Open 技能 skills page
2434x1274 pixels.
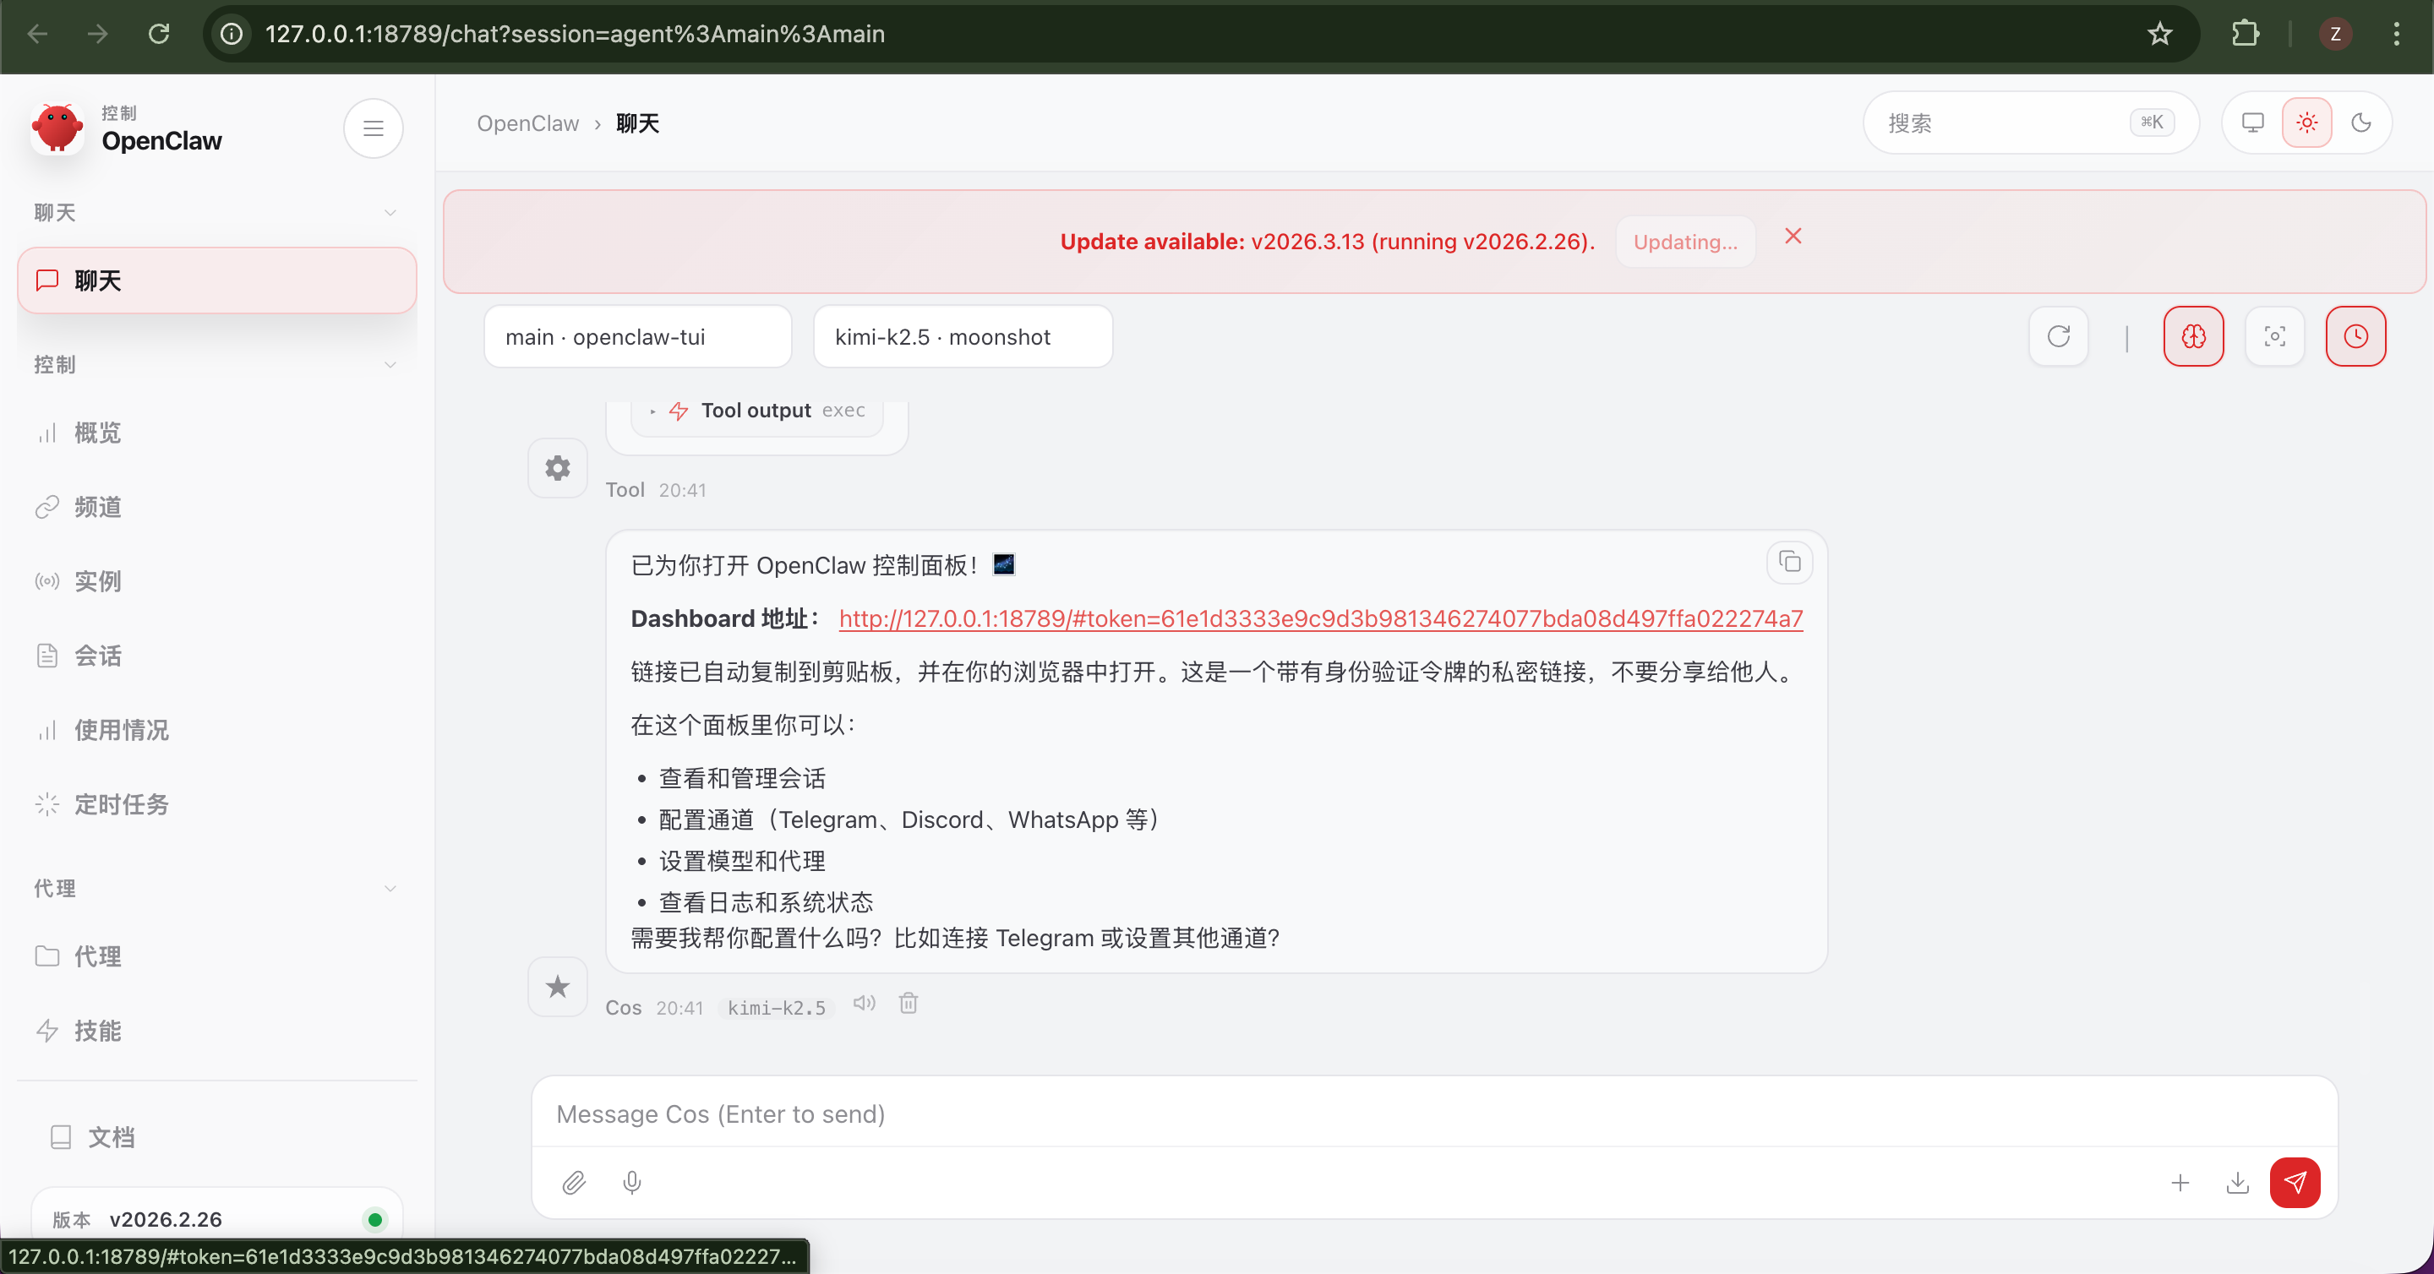[216, 1031]
